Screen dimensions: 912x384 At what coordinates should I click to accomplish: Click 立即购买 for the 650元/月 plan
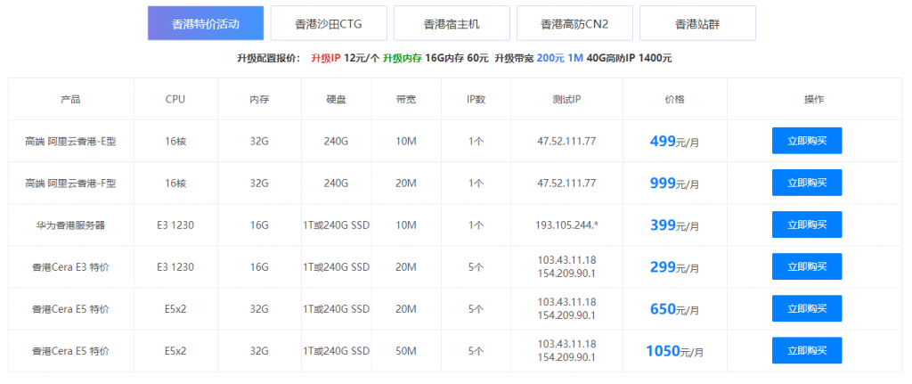click(807, 308)
